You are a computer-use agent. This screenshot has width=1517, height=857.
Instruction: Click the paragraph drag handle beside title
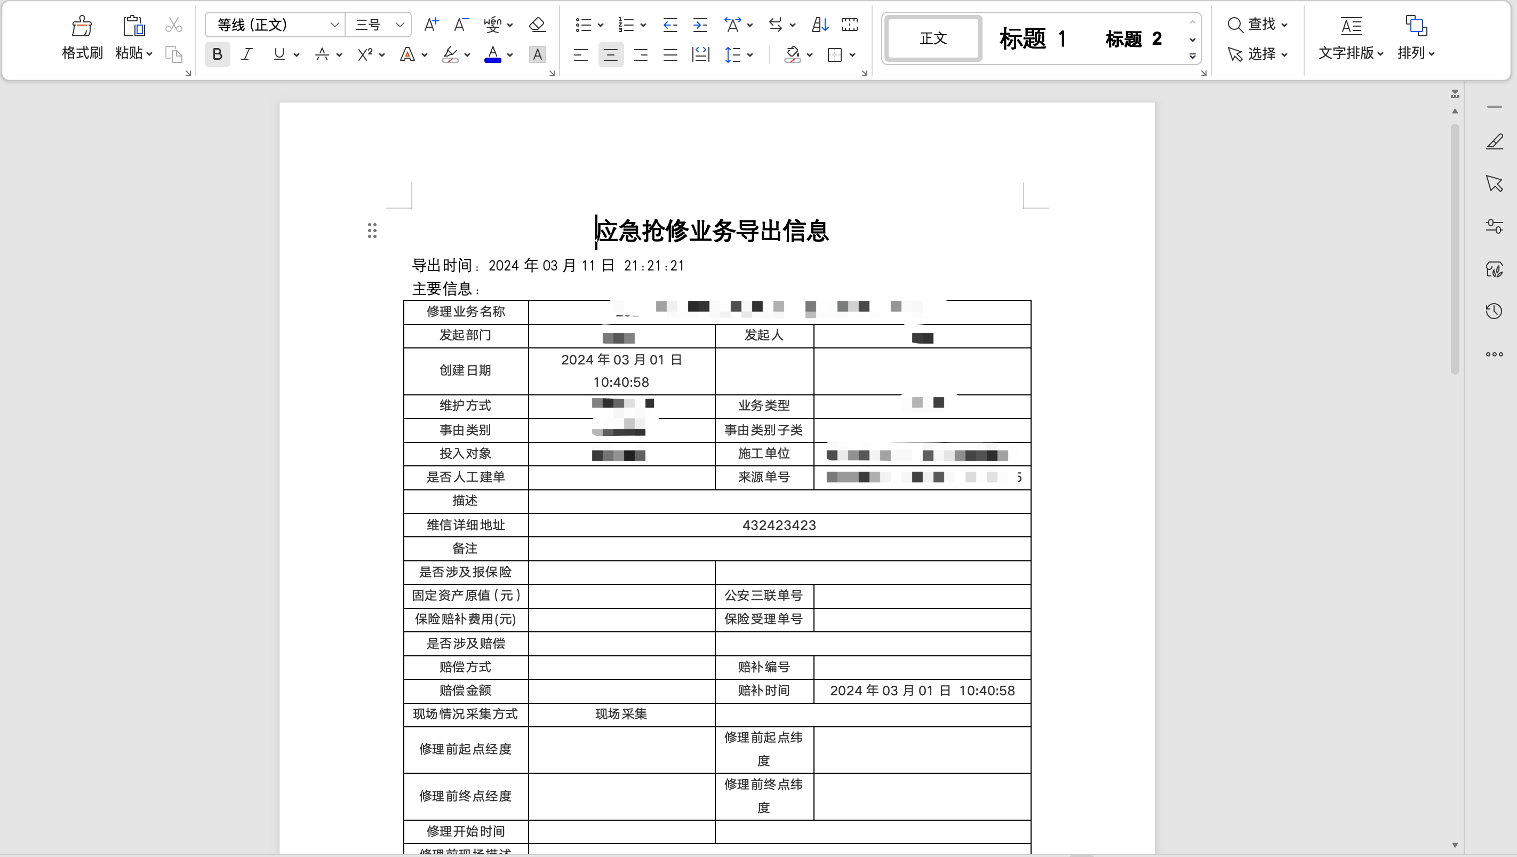click(x=372, y=231)
